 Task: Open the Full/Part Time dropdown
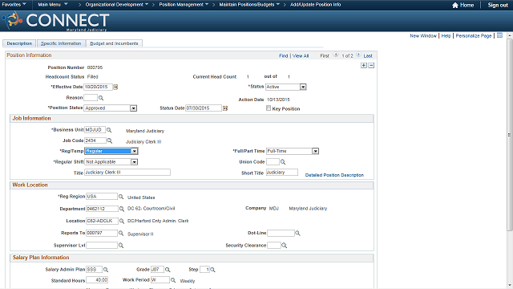(x=315, y=151)
